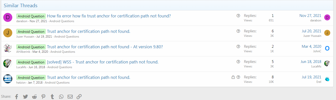This screenshot has width=336, height=100.
Task: Share thread on Reddit
Action: 34,97
